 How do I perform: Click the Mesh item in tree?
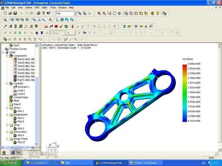tap(16, 101)
